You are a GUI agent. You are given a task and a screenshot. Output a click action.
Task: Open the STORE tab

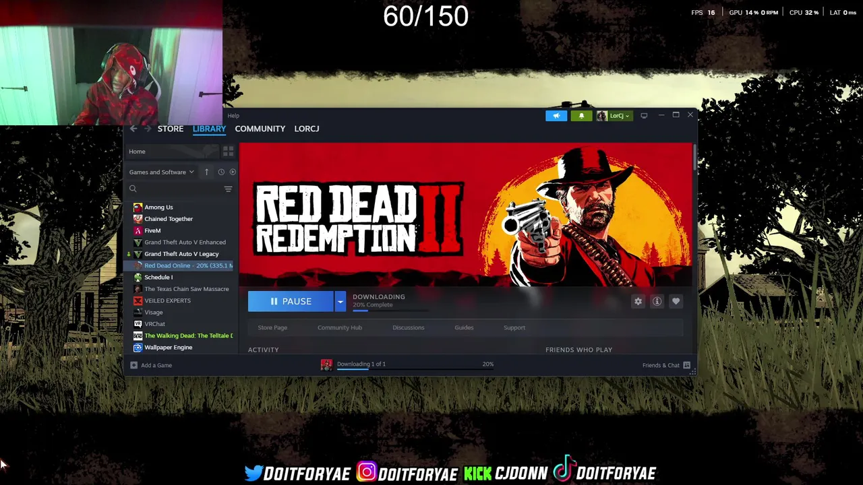point(171,129)
